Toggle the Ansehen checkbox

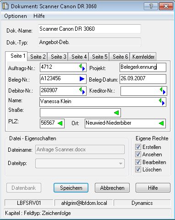(138, 154)
